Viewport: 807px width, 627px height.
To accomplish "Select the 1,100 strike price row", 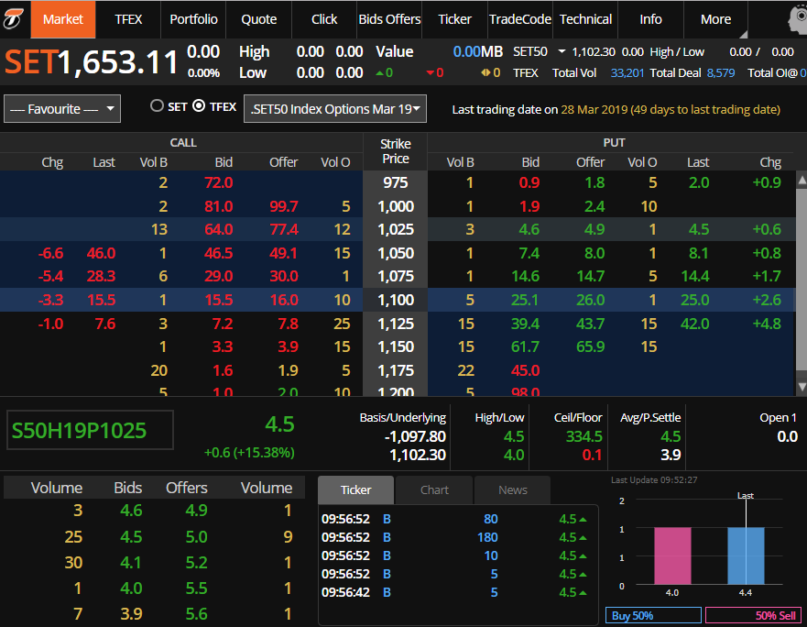I will click(x=396, y=299).
